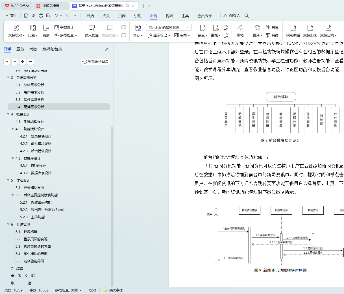Click the 文档定稿 finalize document icon
Viewport: 344px width, 294px height.
(x=328, y=28)
